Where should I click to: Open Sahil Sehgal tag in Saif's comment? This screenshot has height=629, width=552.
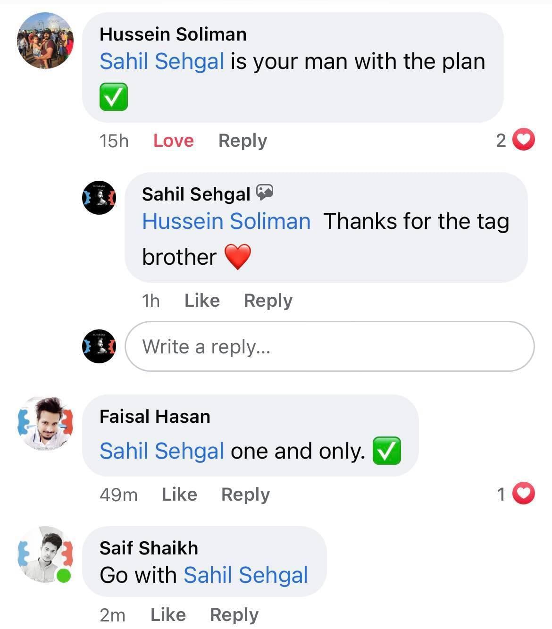pyautogui.click(x=245, y=575)
